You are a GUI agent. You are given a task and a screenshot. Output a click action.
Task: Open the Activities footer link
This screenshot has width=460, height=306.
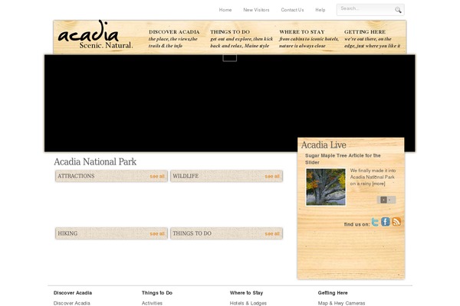(x=152, y=303)
